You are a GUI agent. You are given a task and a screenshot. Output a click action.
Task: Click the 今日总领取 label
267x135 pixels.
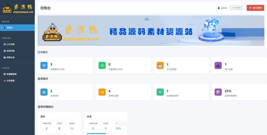click(x=172, y=69)
